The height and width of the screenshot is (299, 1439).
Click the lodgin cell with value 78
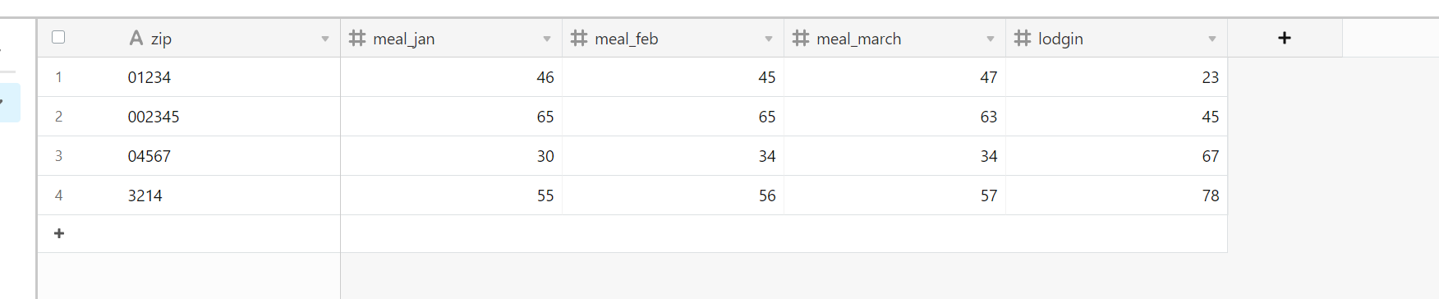[x=1117, y=195]
